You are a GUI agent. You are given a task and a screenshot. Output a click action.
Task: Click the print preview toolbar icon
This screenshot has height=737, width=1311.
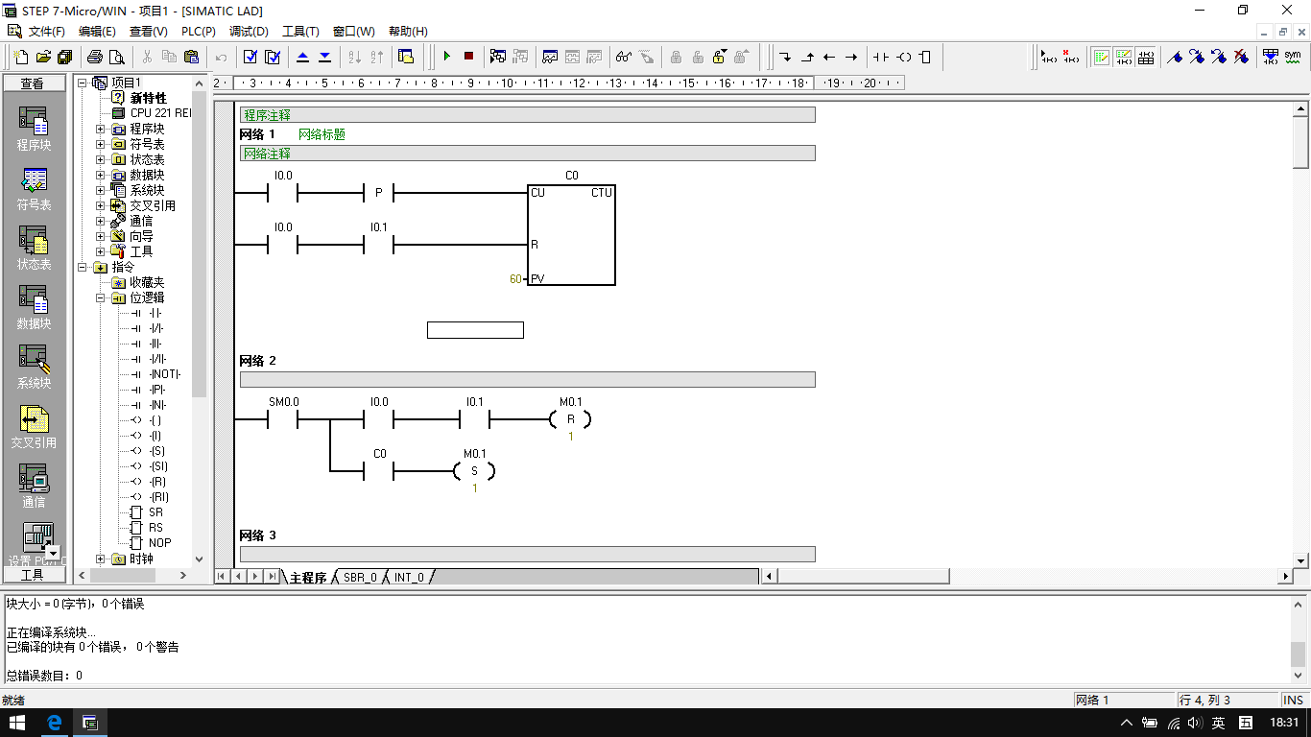click(x=117, y=57)
